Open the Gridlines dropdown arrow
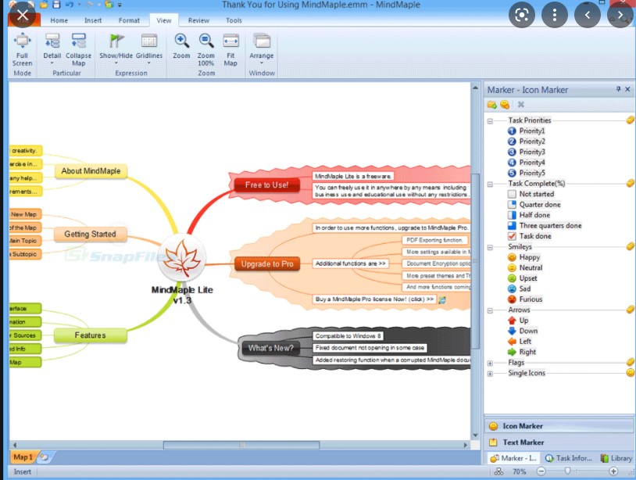 [149, 63]
